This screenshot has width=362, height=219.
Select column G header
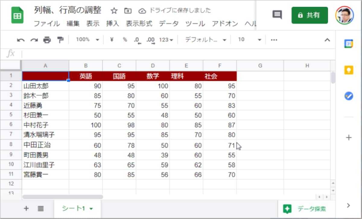260,66
